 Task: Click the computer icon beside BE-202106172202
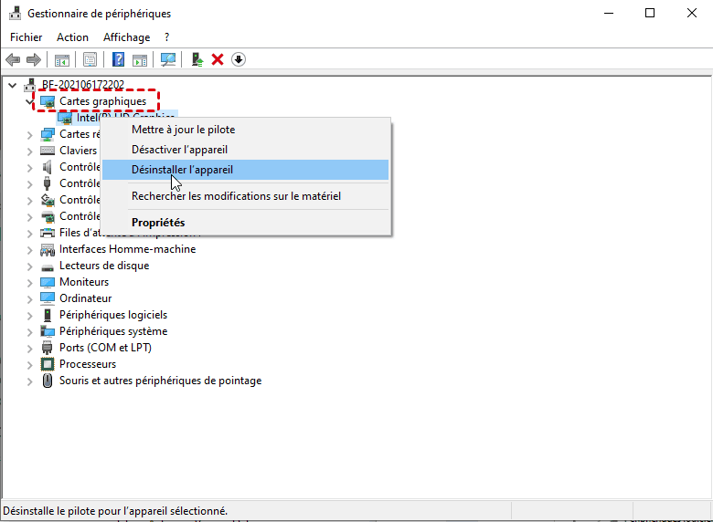point(30,85)
